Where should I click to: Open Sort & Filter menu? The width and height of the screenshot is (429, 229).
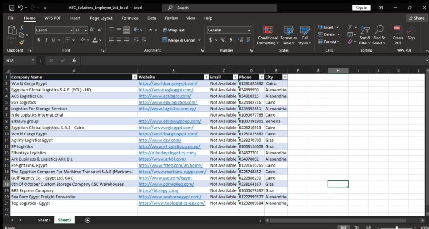[365, 36]
